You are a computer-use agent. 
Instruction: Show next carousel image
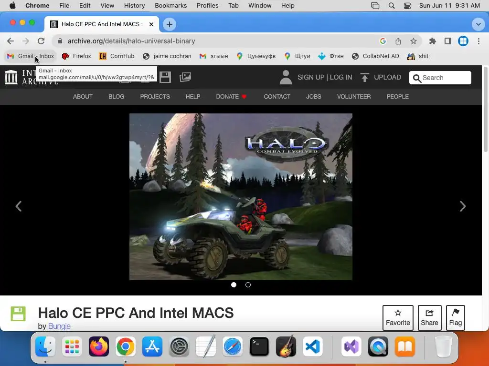coord(463,206)
